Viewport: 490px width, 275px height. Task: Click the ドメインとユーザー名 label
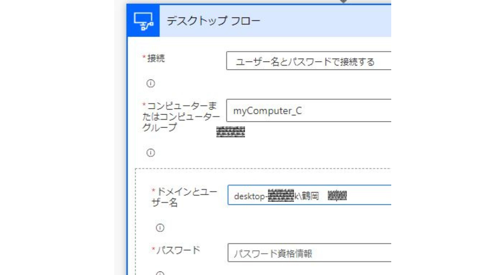coord(186,197)
